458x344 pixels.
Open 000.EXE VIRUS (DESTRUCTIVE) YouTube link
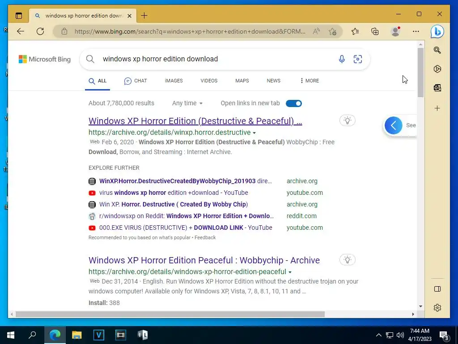tap(186, 228)
